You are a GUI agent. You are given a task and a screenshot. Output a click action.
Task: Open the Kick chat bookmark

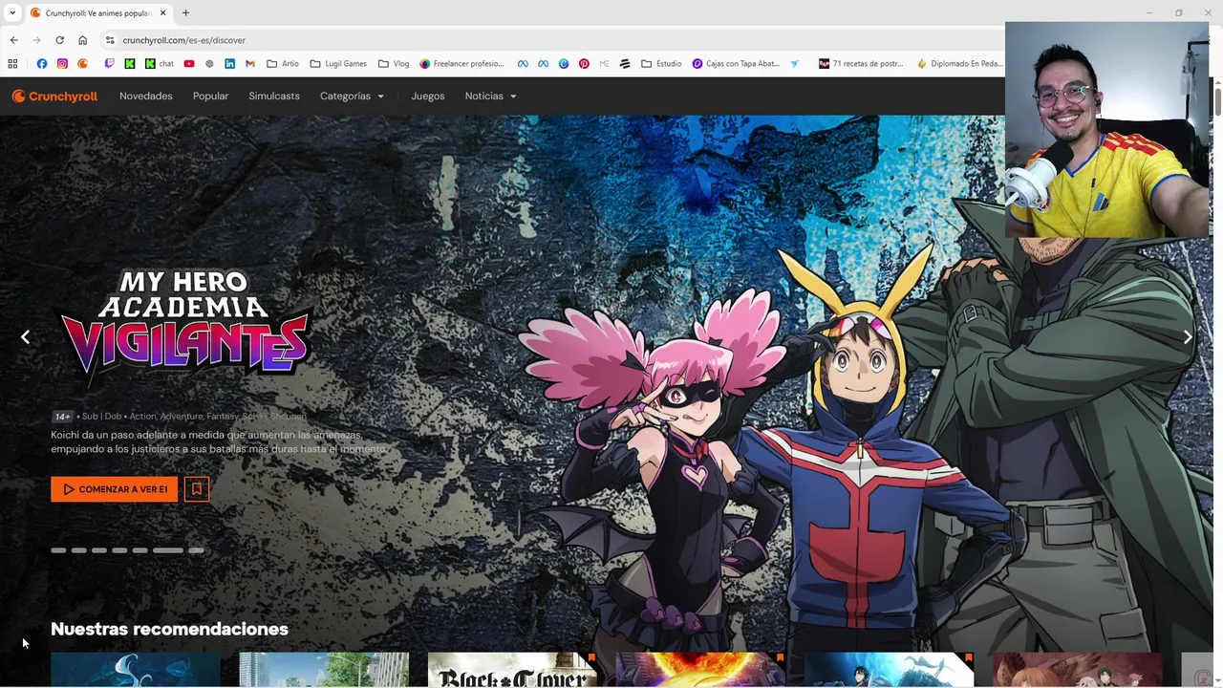[160, 64]
